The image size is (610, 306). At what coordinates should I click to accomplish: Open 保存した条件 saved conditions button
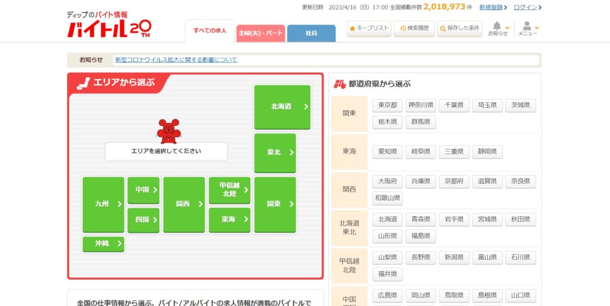tap(459, 28)
